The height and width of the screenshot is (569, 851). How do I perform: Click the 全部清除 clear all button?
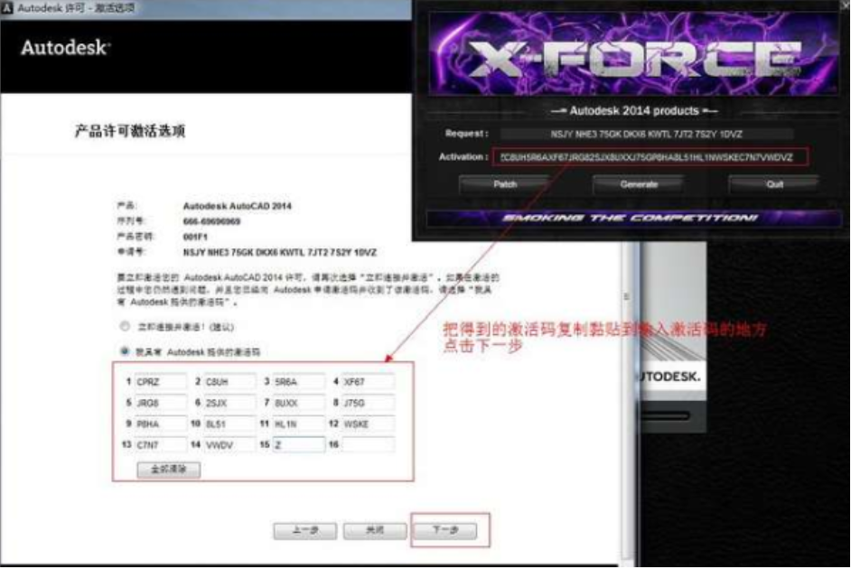pos(168,469)
